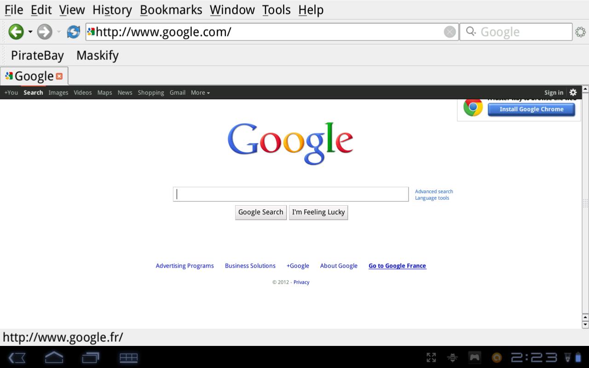Select the Google tab

(34, 76)
